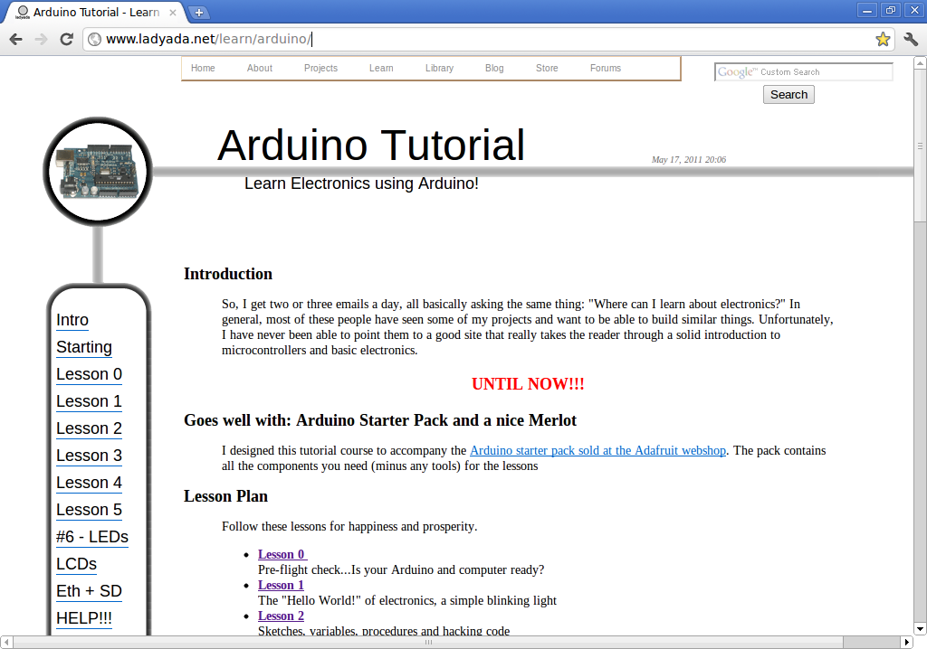
Task: Click the Introduction heading
Action: pos(228,274)
